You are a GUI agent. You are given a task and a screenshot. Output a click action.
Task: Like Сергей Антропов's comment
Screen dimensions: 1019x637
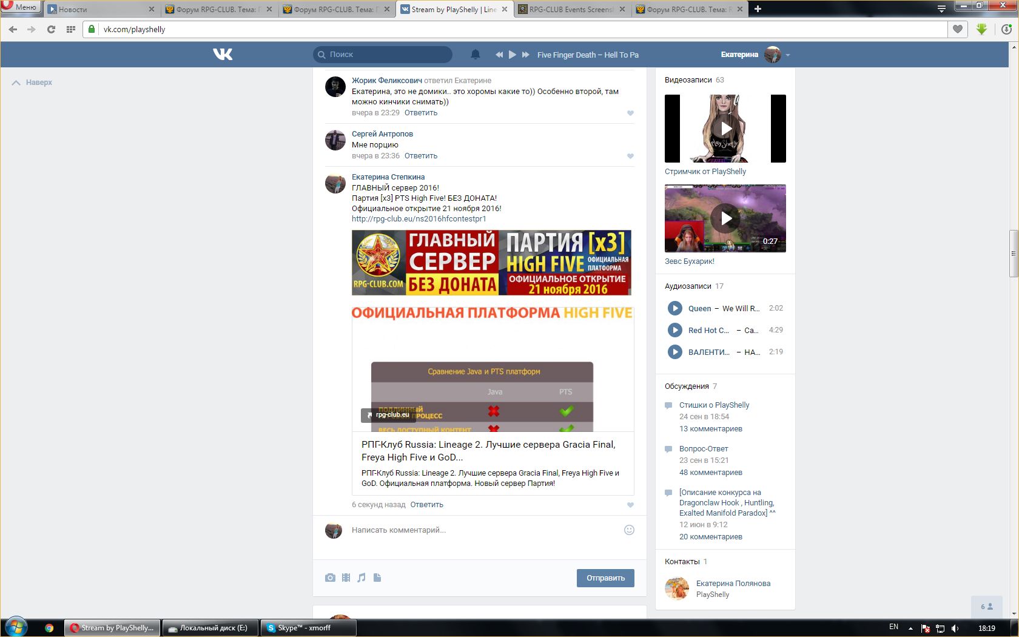630,156
